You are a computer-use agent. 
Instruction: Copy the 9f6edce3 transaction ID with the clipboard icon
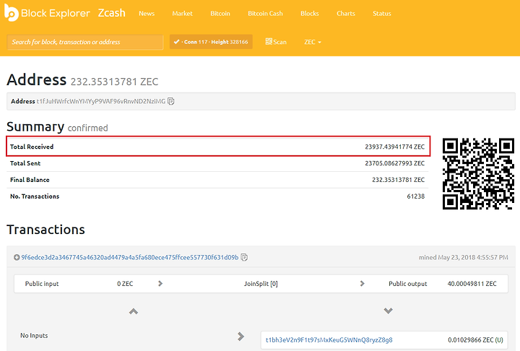[244, 257]
